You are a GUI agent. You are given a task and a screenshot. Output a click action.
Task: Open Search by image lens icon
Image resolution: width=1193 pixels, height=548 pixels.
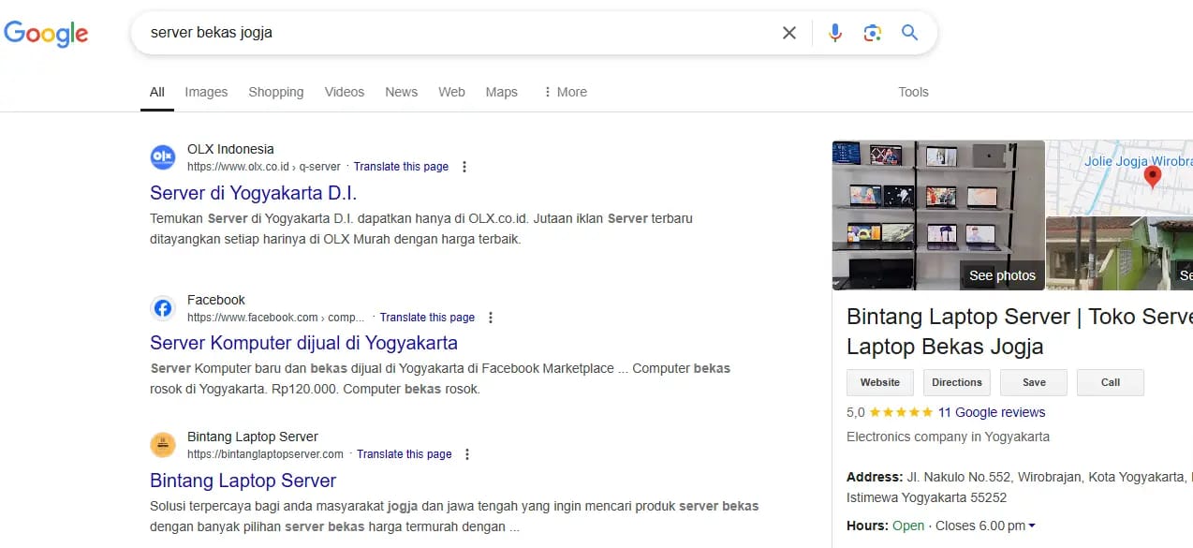click(873, 33)
